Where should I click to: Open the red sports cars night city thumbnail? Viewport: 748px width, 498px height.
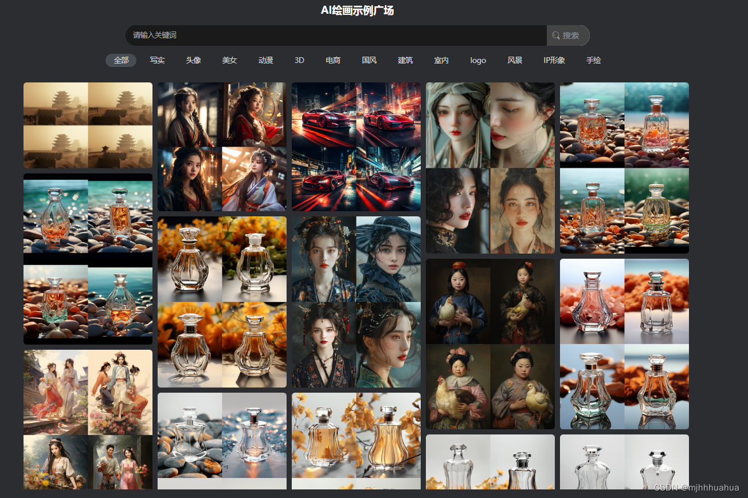356,147
